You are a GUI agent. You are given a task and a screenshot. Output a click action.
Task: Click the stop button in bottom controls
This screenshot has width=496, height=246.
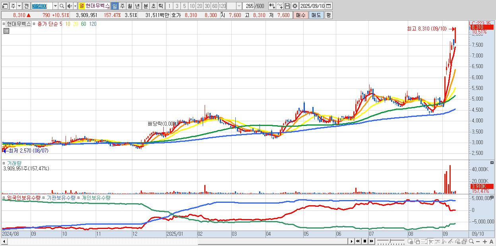click(x=364, y=241)
